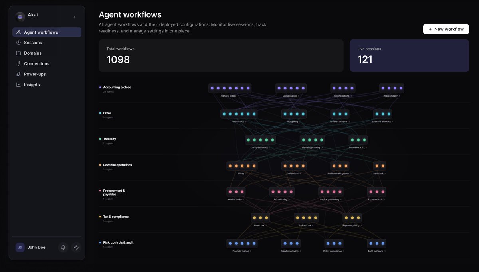Open the PO matching agent node
This screenshot has width=479, height=272.
[x=282, y=192]
